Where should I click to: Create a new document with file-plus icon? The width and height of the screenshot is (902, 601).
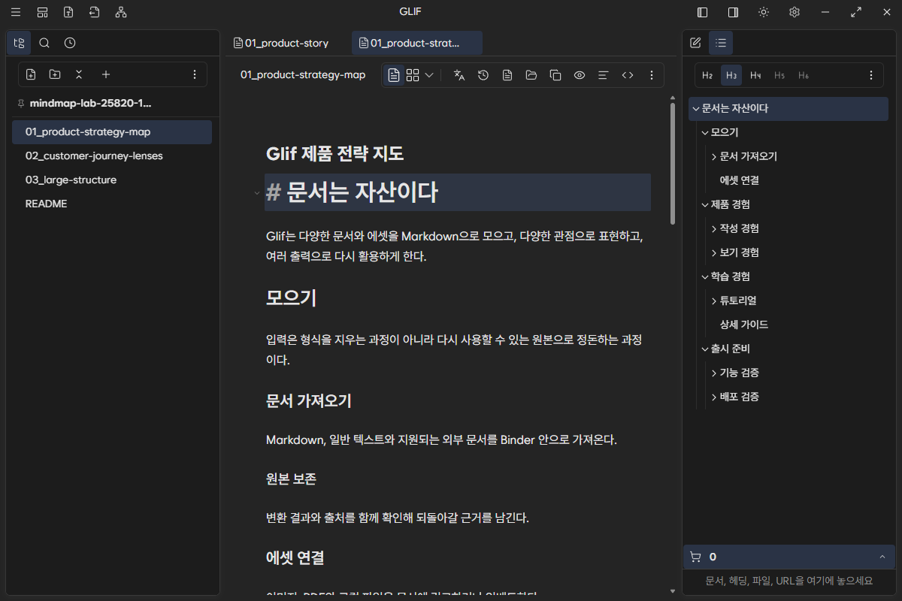click(31, 74)
